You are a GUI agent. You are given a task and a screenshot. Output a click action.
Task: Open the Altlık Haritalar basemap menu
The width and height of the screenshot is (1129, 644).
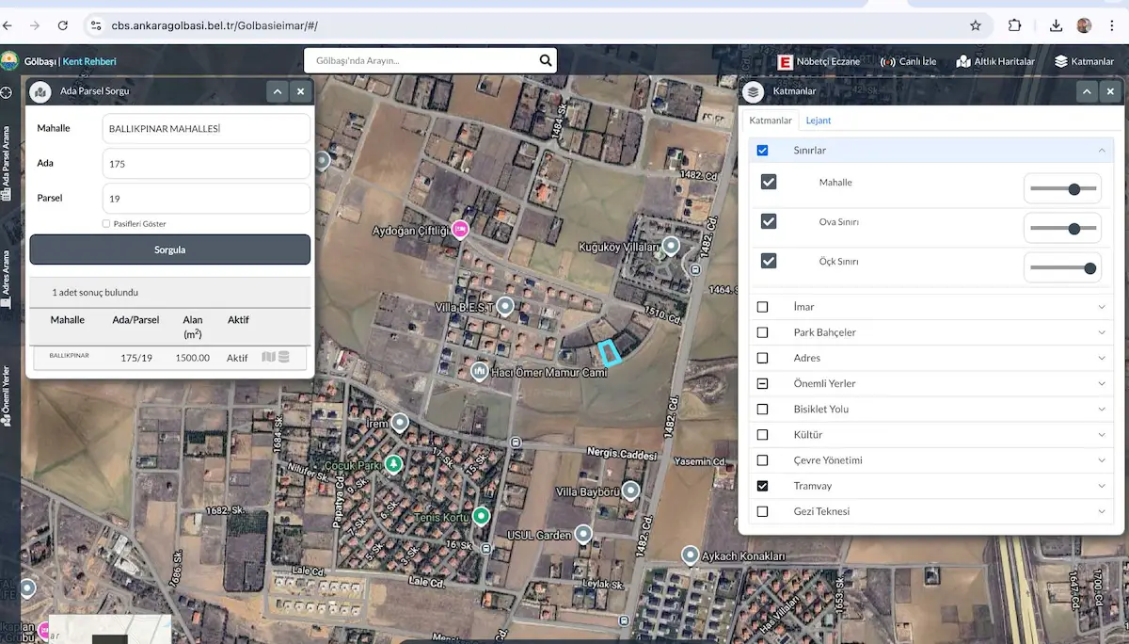click(995, 61)
